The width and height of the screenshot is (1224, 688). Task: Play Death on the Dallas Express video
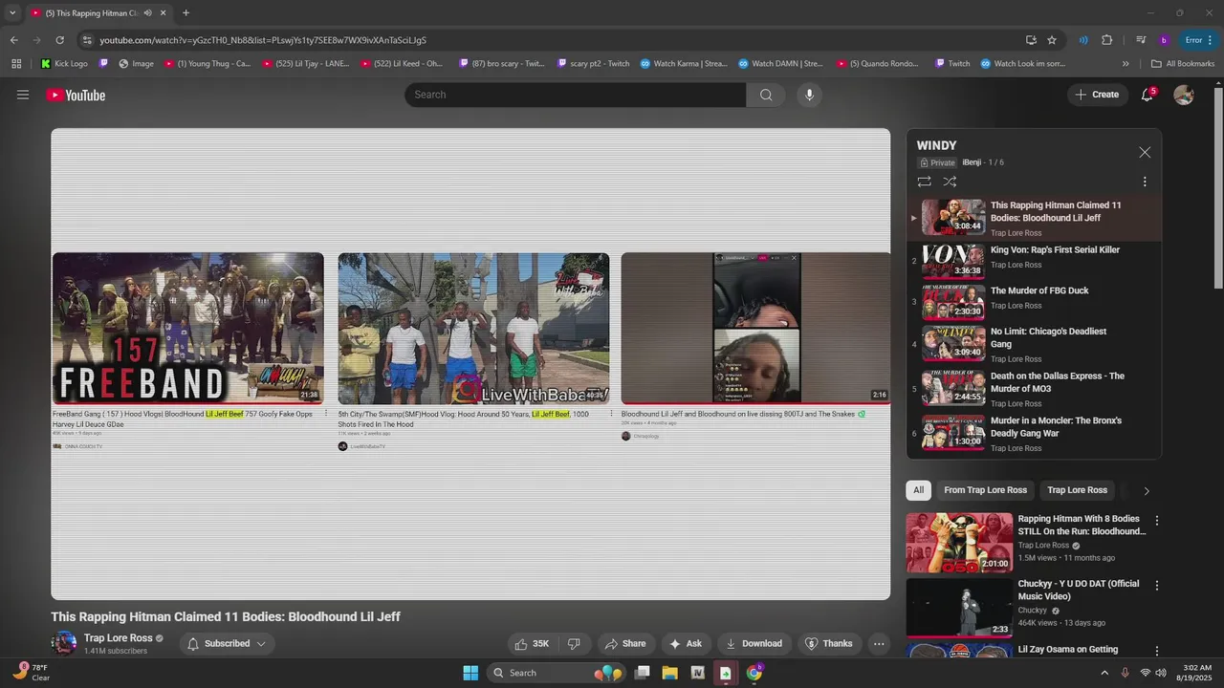[x=1034, y=388]
